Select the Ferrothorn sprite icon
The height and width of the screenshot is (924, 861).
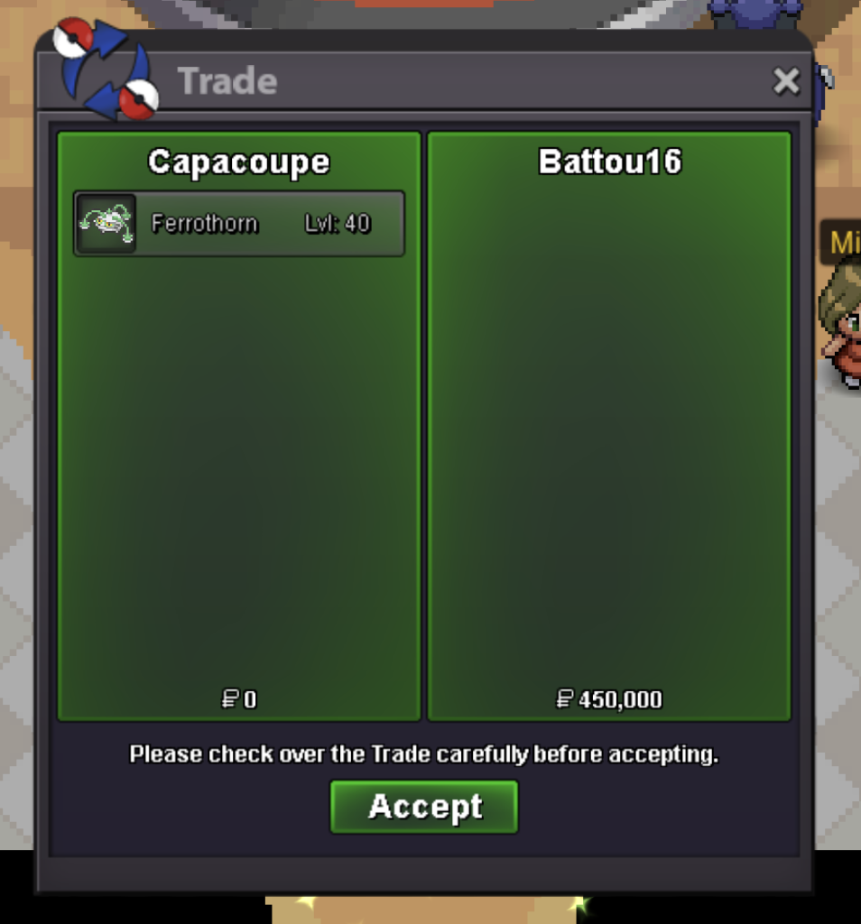tap(106, 224)
